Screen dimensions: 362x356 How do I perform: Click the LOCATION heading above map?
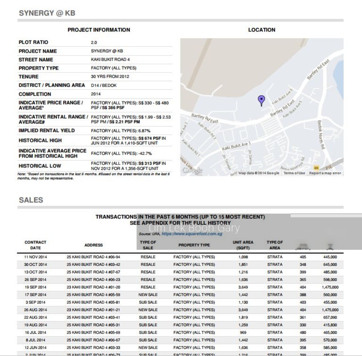262,30
